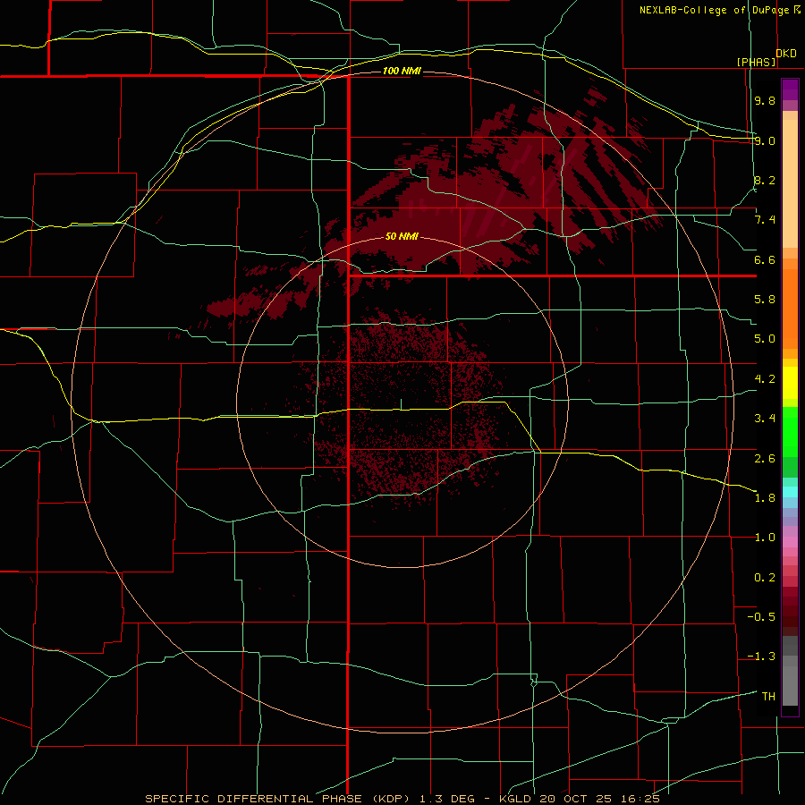Click the -0.5 color scale value
The height and width of the screenshot is (805, 805).
761,617
